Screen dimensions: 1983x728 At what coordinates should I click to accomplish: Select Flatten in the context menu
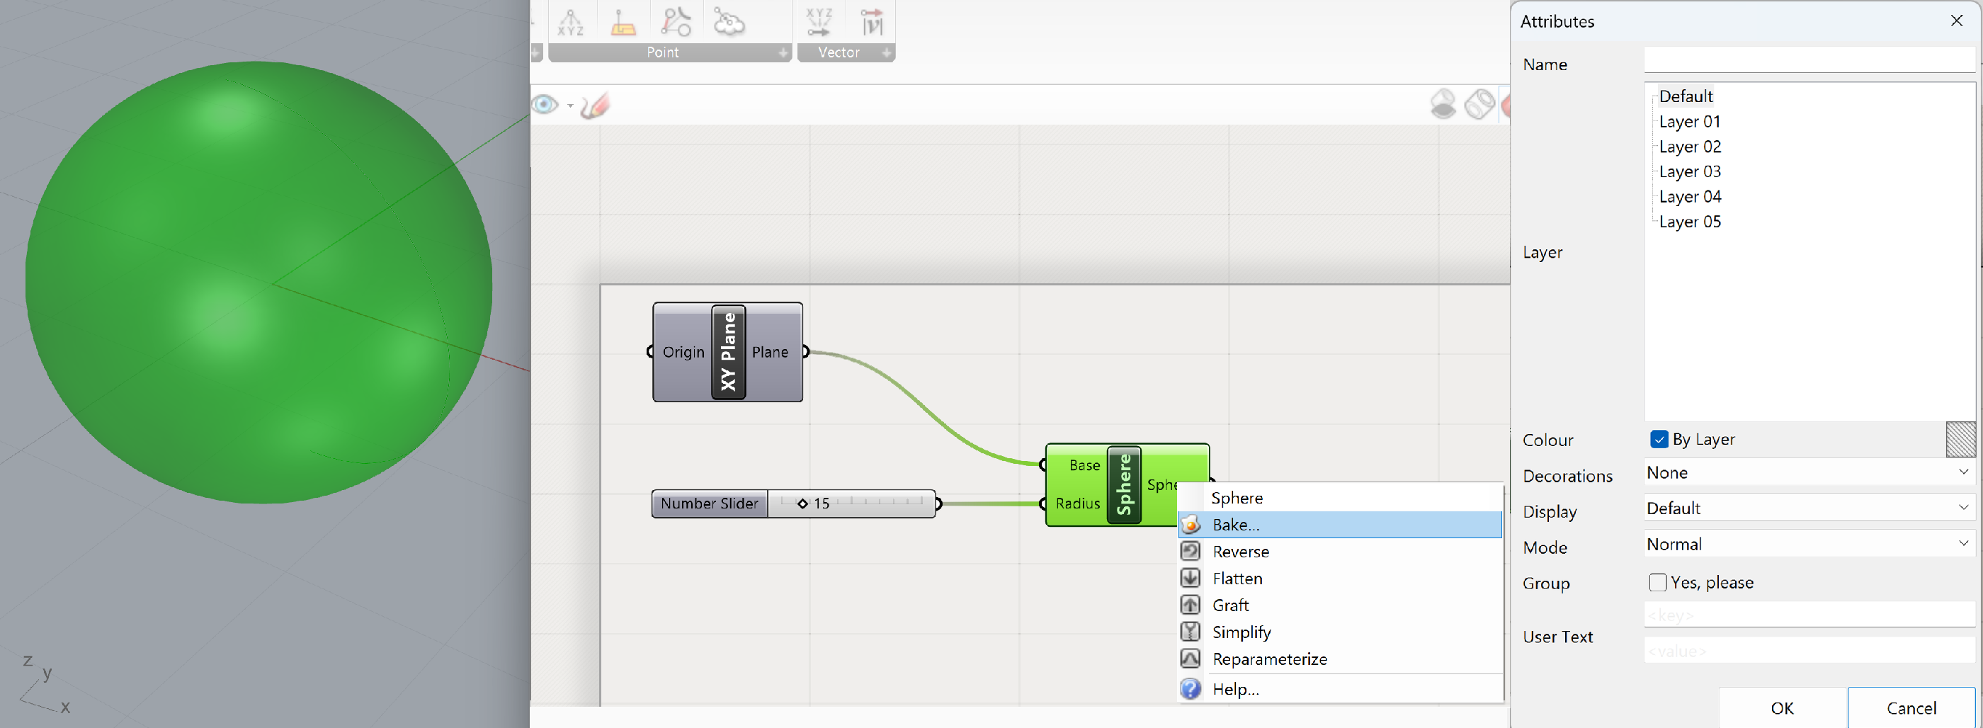tap(1237, 579)
